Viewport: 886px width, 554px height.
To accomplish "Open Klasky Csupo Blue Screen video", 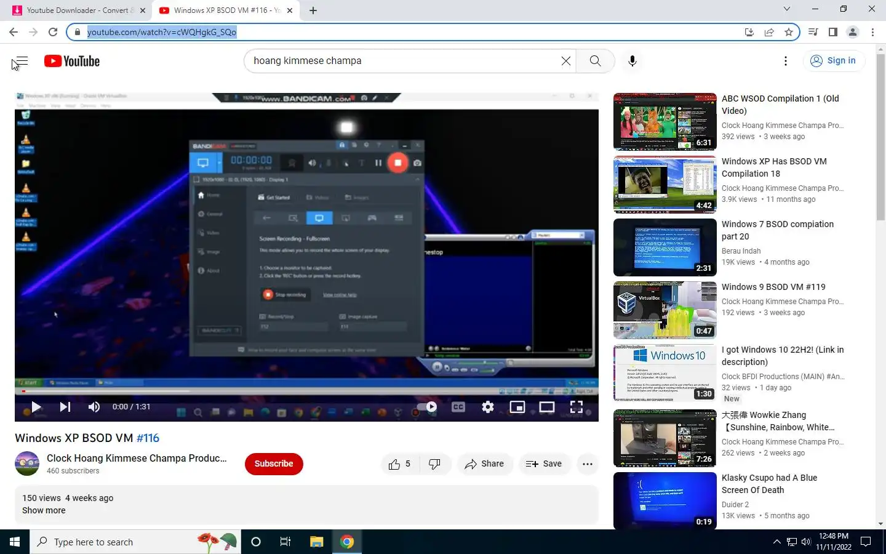I will 769,484.
